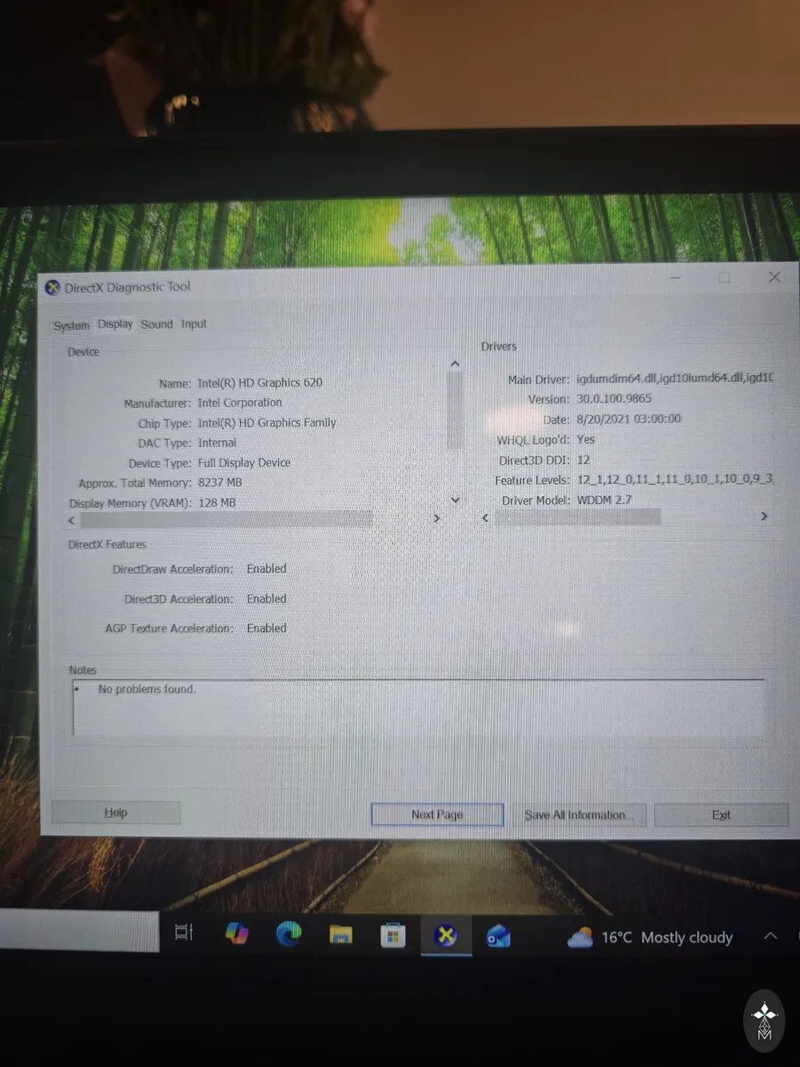Image resolution: width=800 pixels, height=1067 pixels.
Task: Click the No problems found note
Action: coord(147,689)
